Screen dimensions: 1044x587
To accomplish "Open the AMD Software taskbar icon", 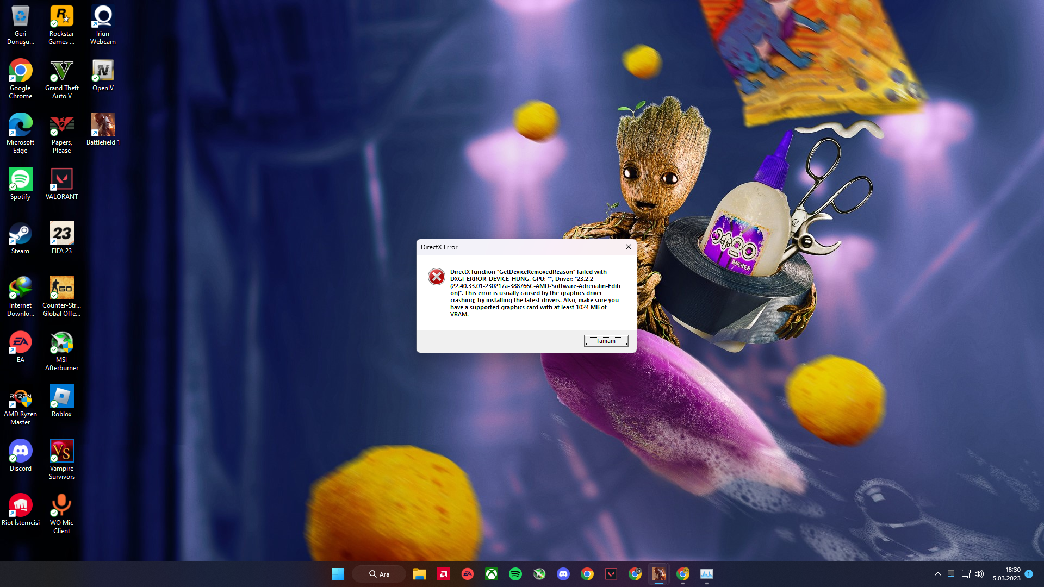I will (x=444, y=574).
